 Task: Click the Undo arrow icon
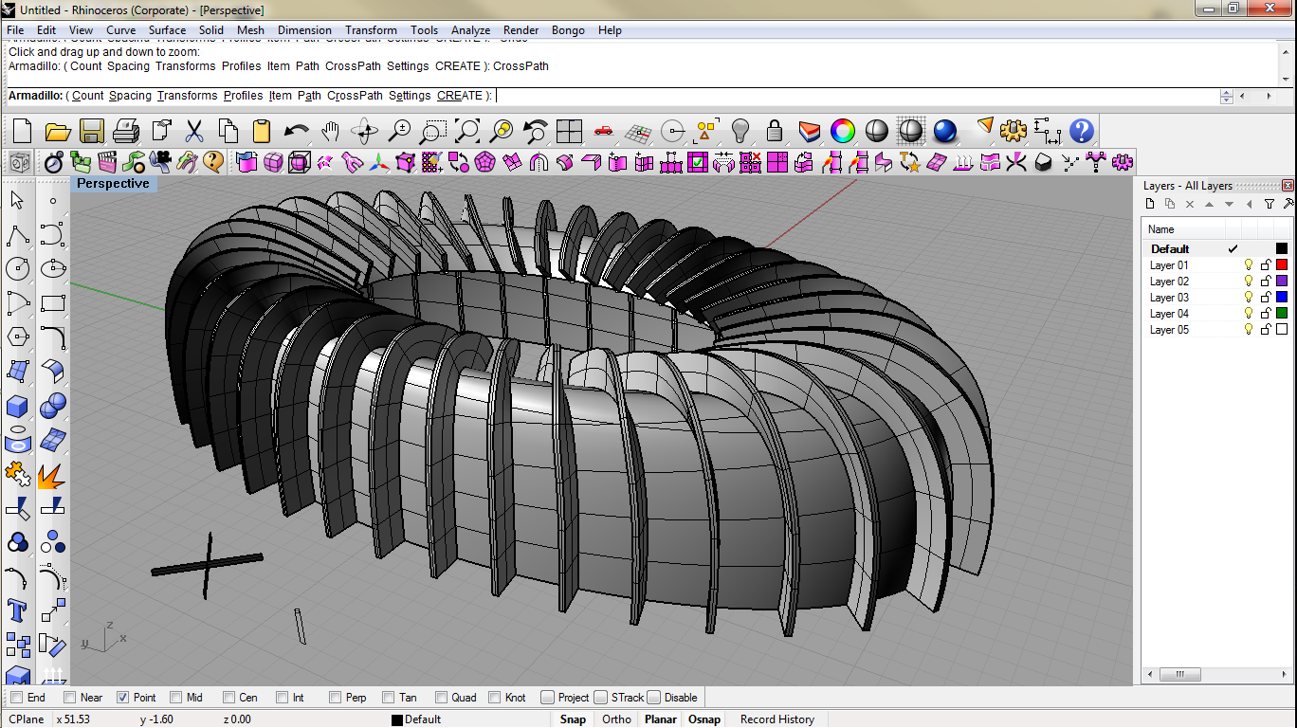pyautogui.click(x=297, y=131)
